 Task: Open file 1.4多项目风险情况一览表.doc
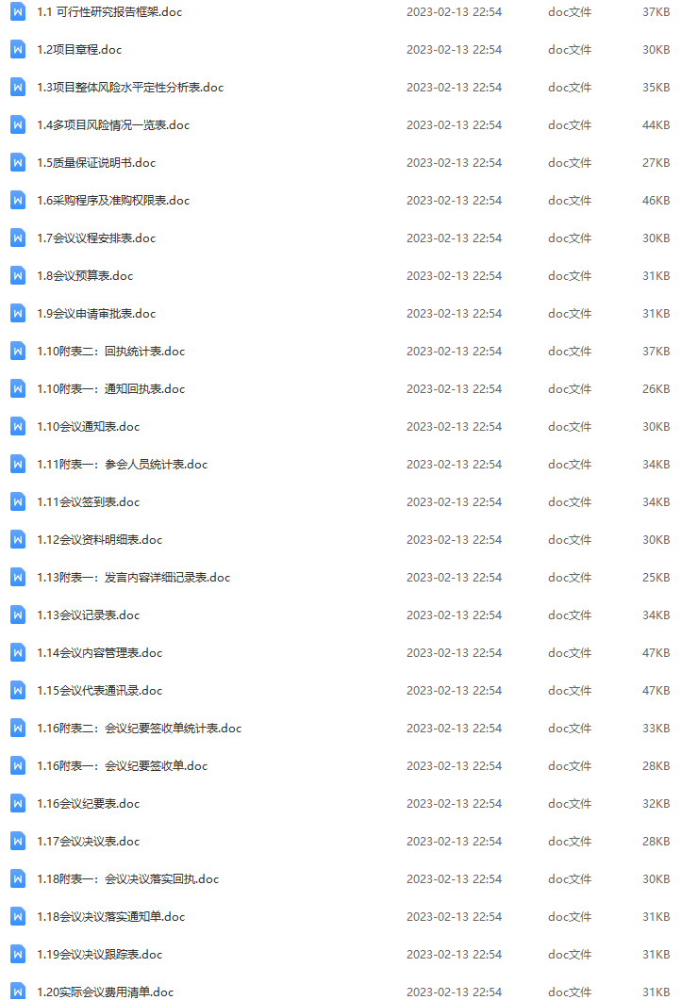[113, 125]
